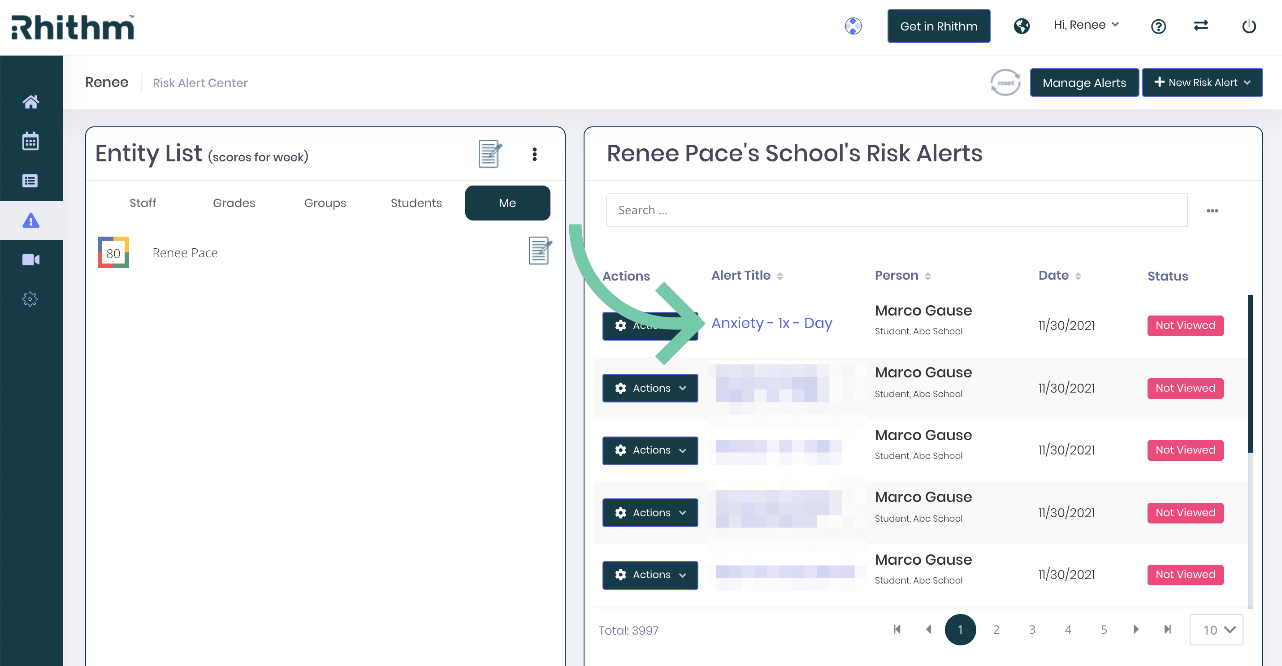Select the list/reports icon in the sidebar
The height and width of the screenshot is (666, 1282).
click(x=31, y=181)
